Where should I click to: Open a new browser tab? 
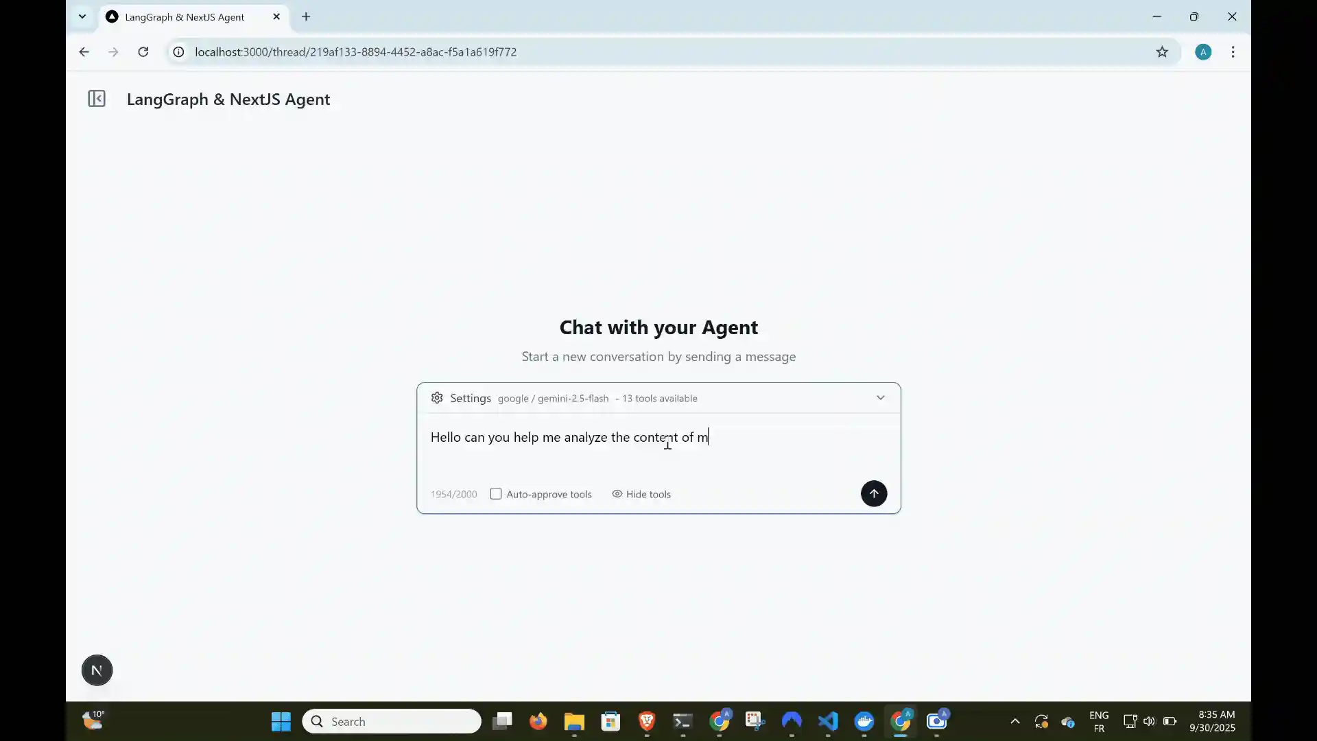click(306, 16)
